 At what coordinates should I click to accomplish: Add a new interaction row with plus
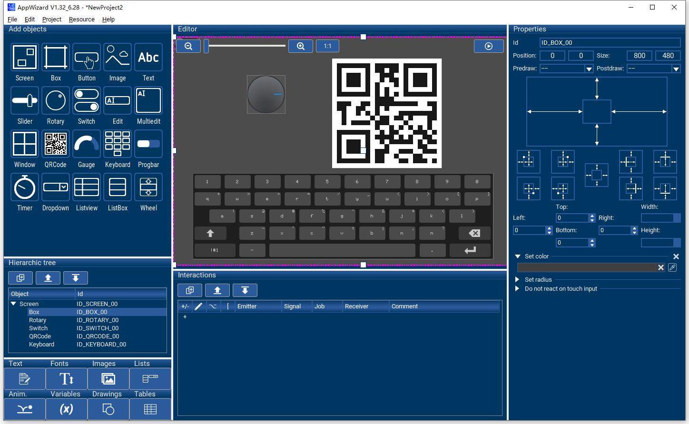click(x=185, y=316)
